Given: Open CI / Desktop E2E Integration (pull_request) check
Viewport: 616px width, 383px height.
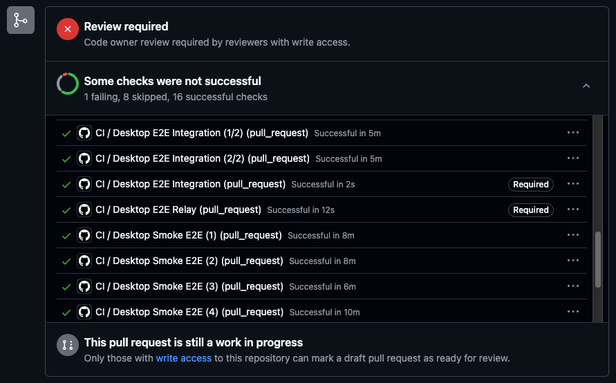Looking at the screenshot, I should click(x=191, y=184).
